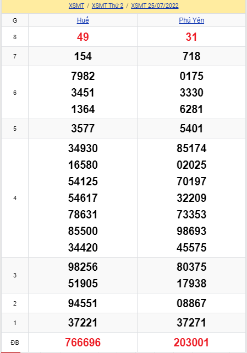
Task: Select Huế special prize number 766696
Action: click(x=83, y=343)
